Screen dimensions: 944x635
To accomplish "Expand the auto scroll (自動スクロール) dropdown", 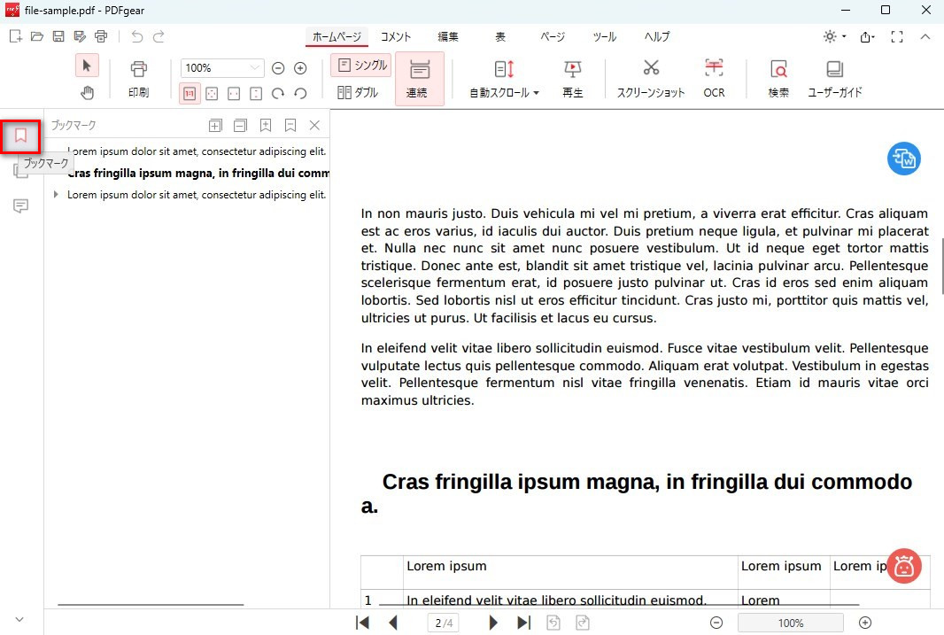I will coord(504,92).
